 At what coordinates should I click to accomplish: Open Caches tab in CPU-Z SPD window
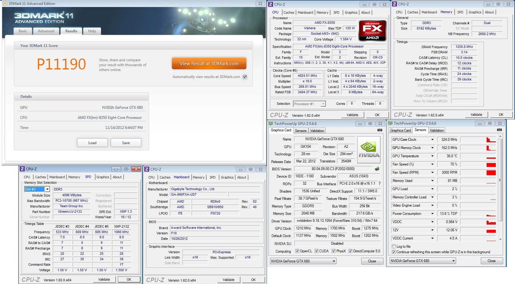40,177
